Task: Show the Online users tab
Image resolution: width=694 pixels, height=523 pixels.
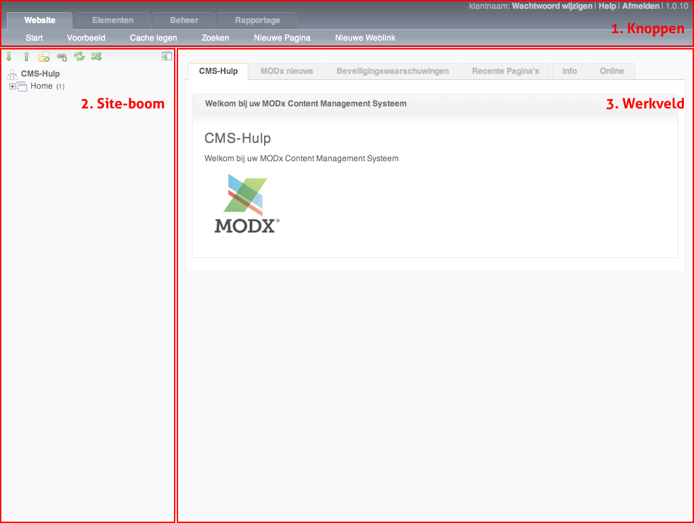Action: click(611, 71)
